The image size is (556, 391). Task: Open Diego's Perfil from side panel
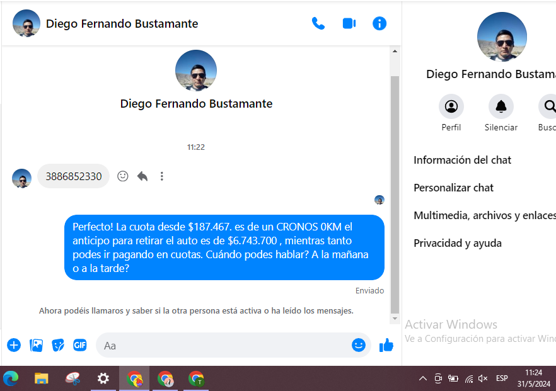[451, 106]
